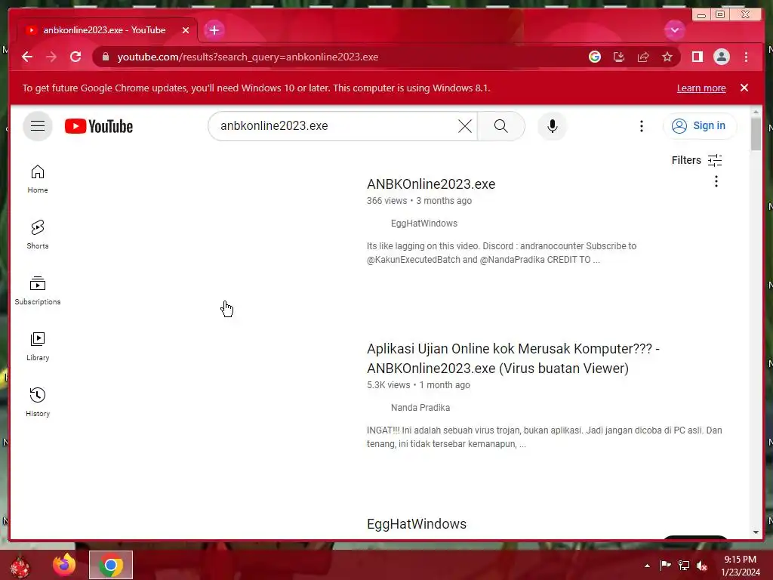The image size is (773, 580).
Task: Visit EggHatWindows channel under first video
Action: click(x=424, y=224)
